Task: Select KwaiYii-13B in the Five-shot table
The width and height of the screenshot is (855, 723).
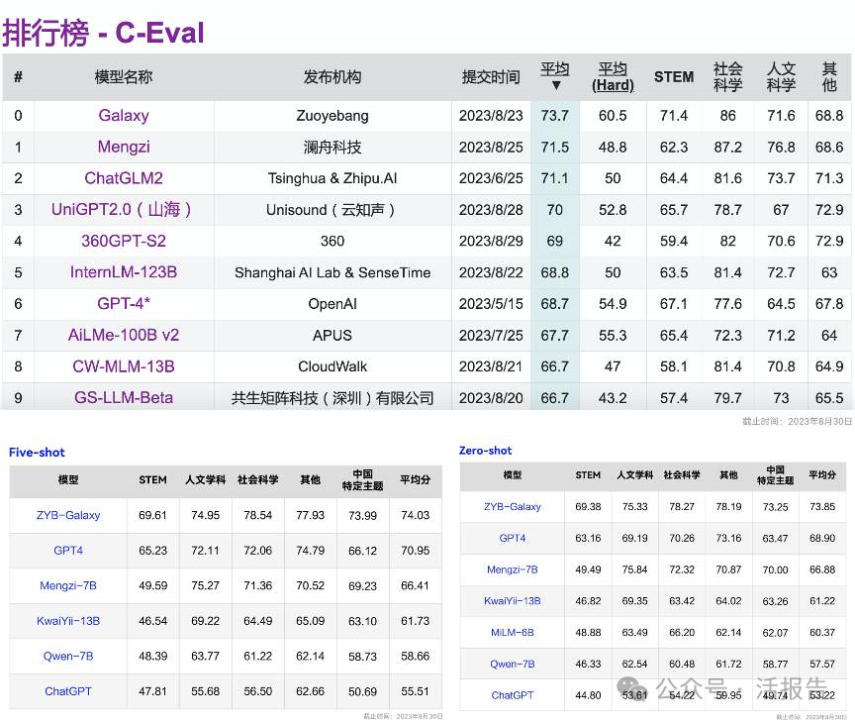Action: pyautogui.click(x=67, y=621)
